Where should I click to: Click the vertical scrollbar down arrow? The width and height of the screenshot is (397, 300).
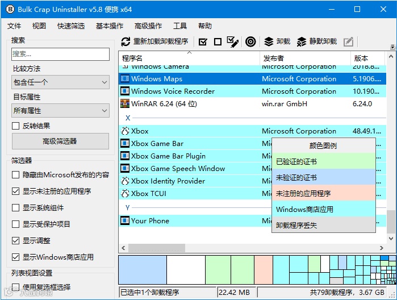coord(391,239)
